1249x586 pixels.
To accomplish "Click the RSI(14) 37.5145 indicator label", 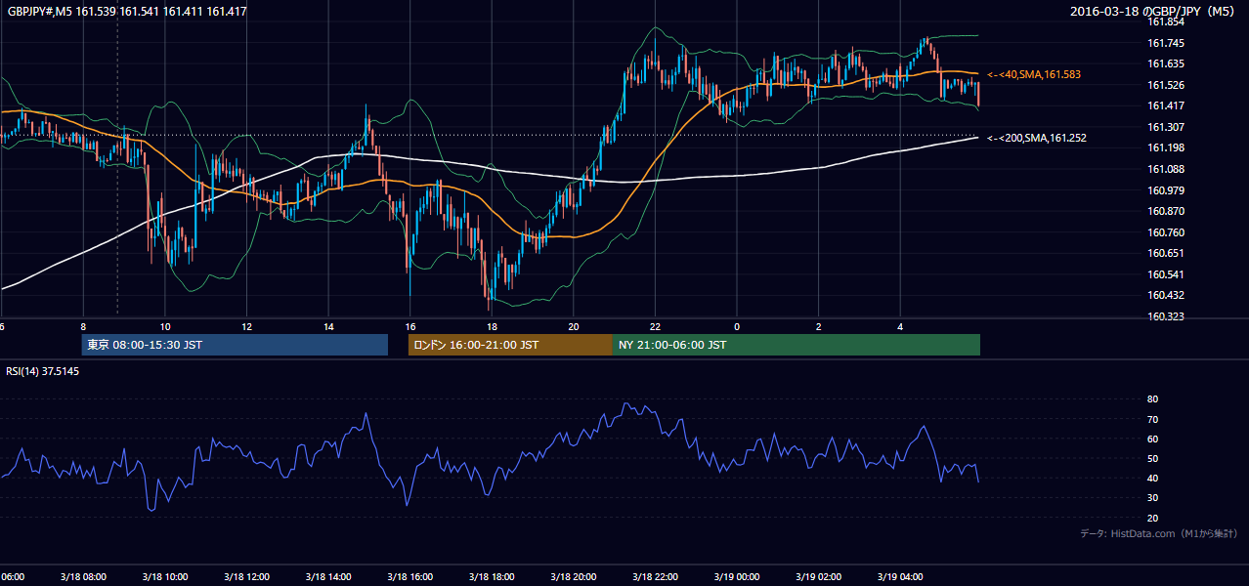I will click(x=43, y=371).
